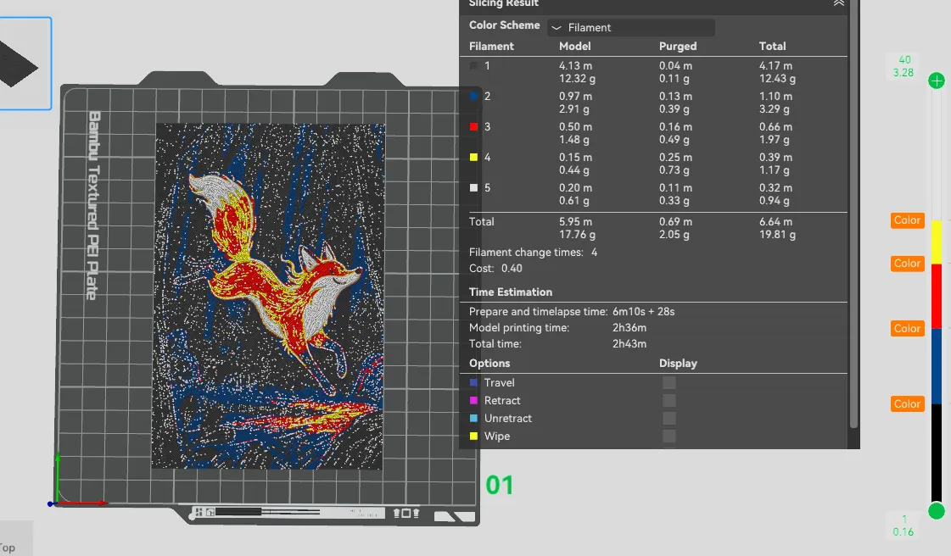Toggle the Wipe display checkbox

click(669, 436)
